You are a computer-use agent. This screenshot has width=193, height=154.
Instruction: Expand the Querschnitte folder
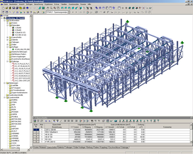(7, 37)
